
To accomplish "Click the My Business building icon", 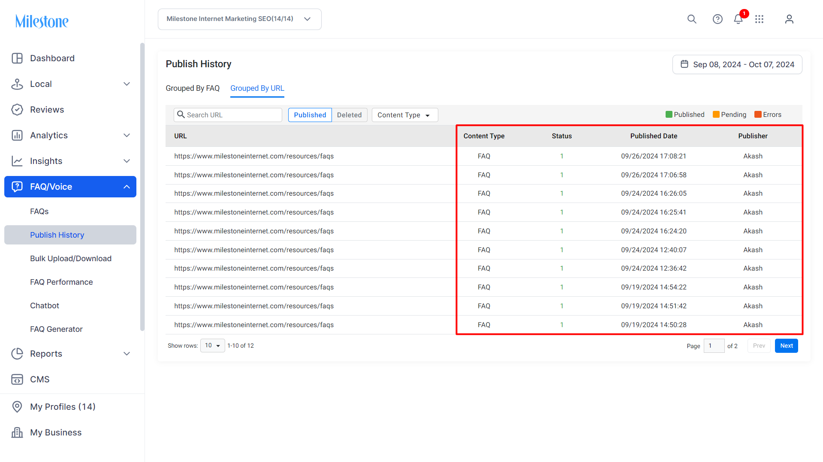I will 17,432.
